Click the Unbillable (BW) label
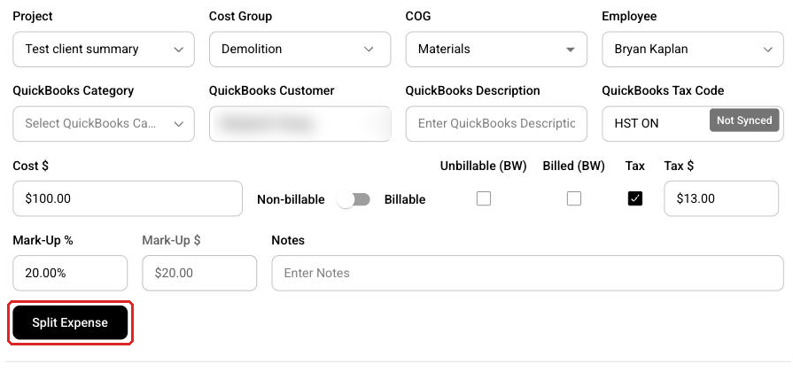This screenshot has width=793, height=372. [483, 166]
